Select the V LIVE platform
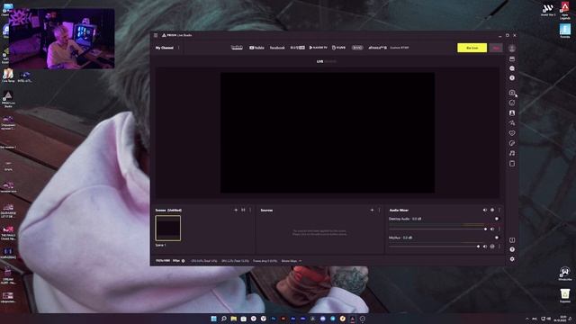This screenshot has width=576, height=324. [x=338, y=48]
